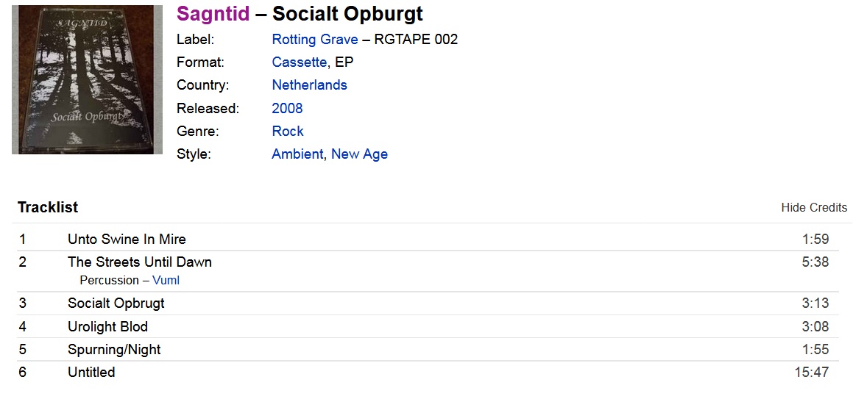Click the cassette cover art thumbnail
The height and width of the screenshot is (399, 853).
tap(87, 80)
